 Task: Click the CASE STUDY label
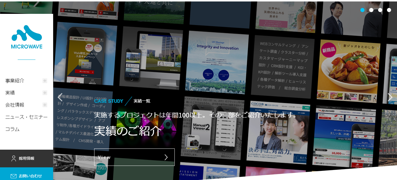tap(109, 101)
